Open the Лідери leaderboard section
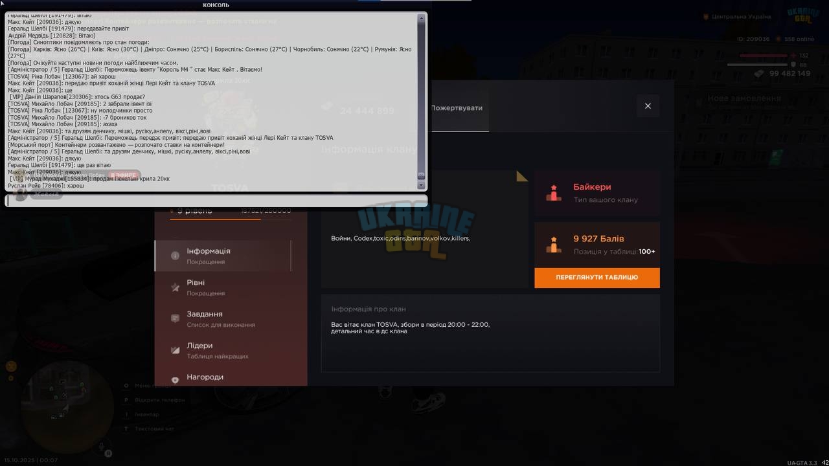The image size is (829, 466). click(x=223, y=350)
